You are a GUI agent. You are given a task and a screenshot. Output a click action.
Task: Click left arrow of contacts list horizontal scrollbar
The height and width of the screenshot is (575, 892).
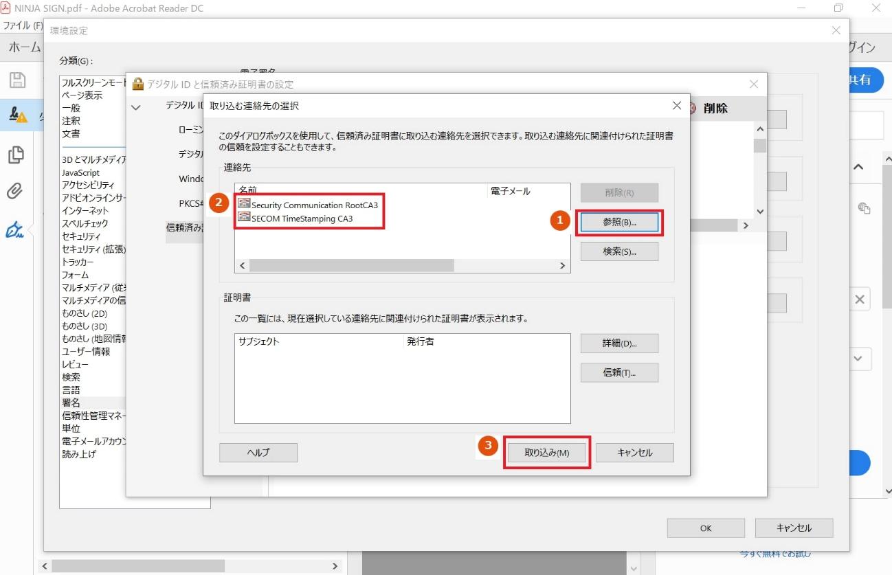pyautogui.click(x=243, y=265)
